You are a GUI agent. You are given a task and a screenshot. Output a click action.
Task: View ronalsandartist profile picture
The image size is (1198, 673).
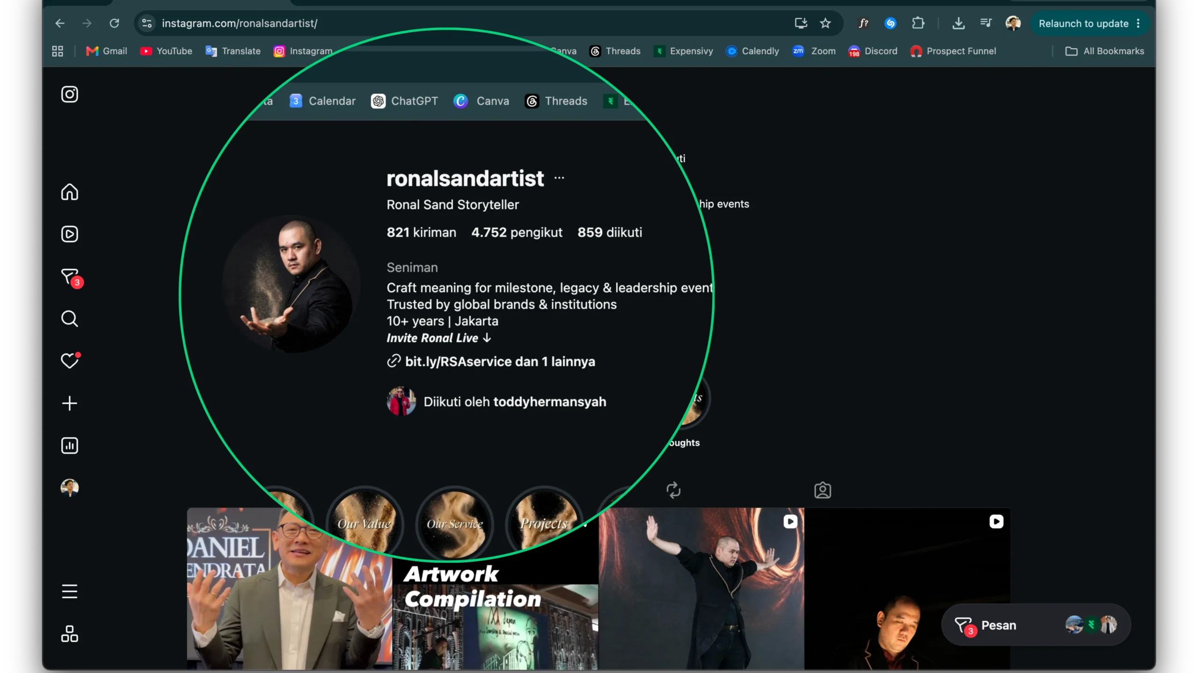click(291, 284)
